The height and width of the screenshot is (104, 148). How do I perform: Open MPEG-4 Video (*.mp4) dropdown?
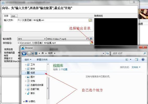(67, 39)
